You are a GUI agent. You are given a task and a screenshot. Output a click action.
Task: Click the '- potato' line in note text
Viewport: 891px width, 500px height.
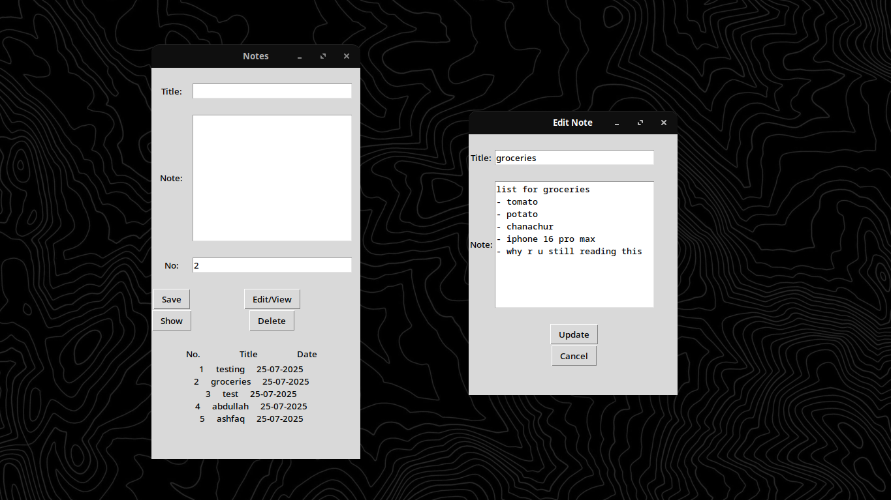[517, 214]
